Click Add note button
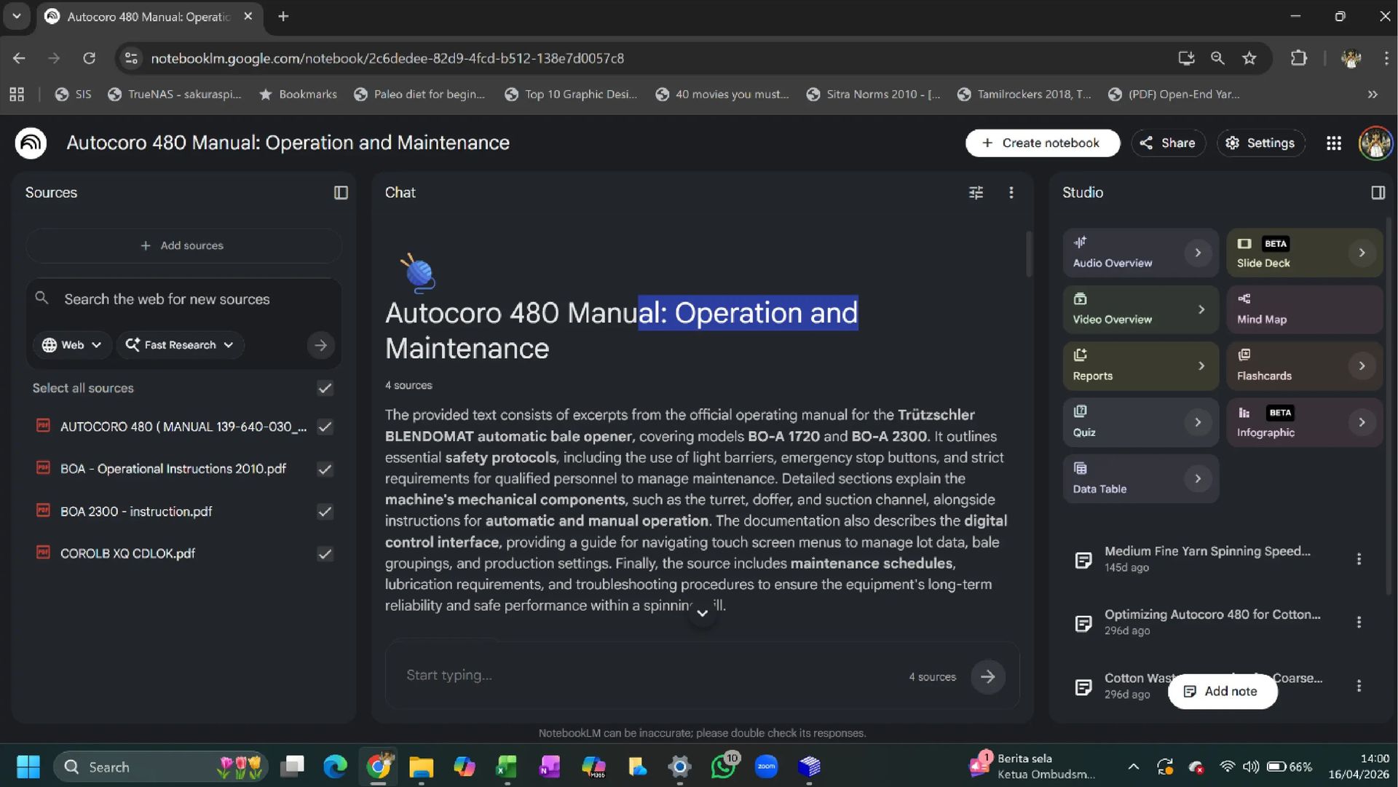 (1222, 691)
